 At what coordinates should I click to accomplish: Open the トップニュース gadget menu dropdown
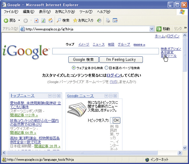(x=50, y=96)
